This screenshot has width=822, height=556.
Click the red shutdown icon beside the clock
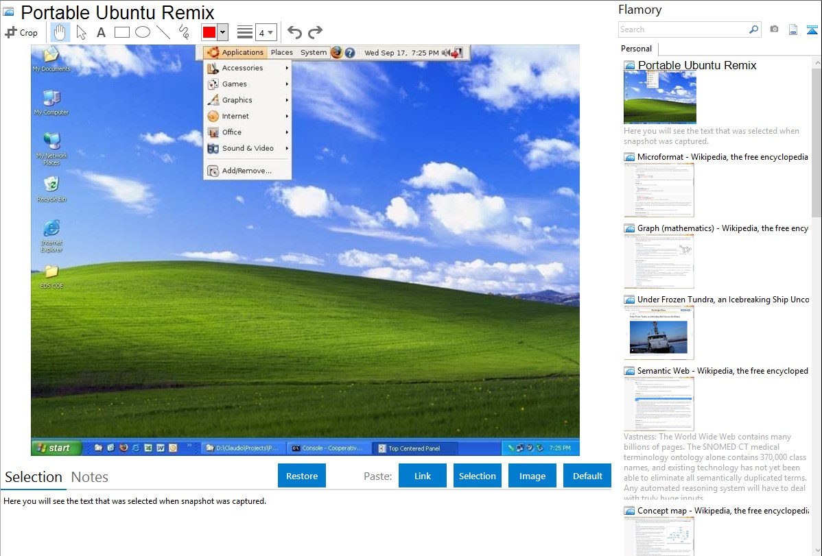point(457,52)
